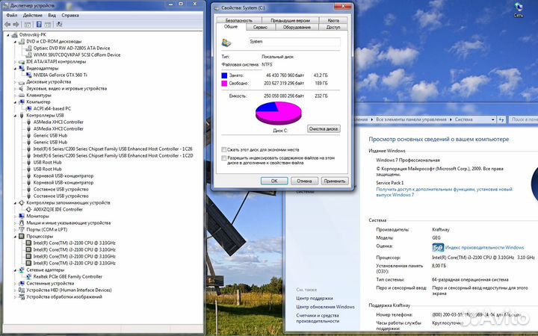Click the blue Занято color swatch
This screenshot has height=336, width=538.
coord(224,75)
